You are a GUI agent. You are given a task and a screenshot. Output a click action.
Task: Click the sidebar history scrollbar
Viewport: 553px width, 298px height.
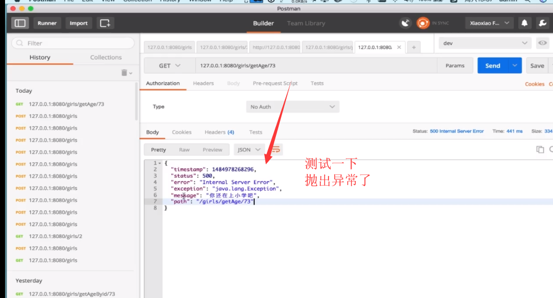point(137,102)
